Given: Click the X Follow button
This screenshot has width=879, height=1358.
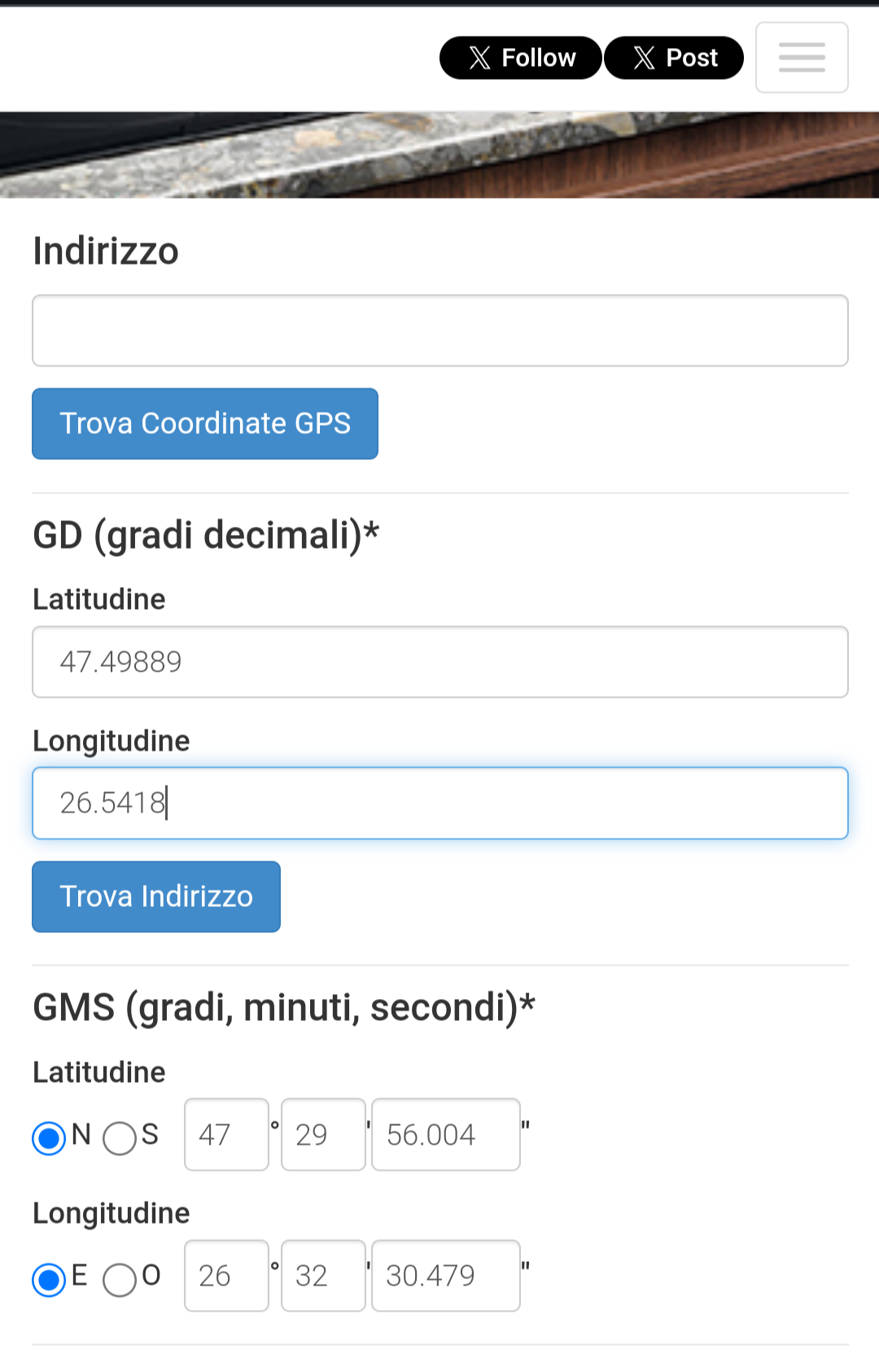Looking at the screenshot, I should point(521,58).
